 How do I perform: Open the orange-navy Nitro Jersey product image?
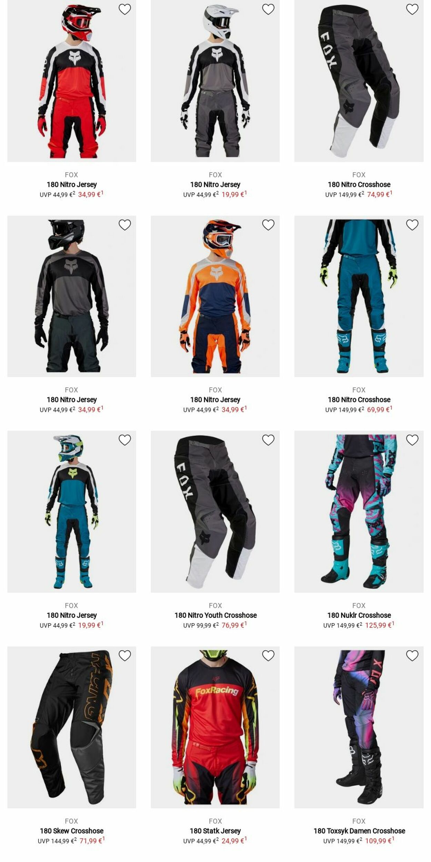click(215, 296)
